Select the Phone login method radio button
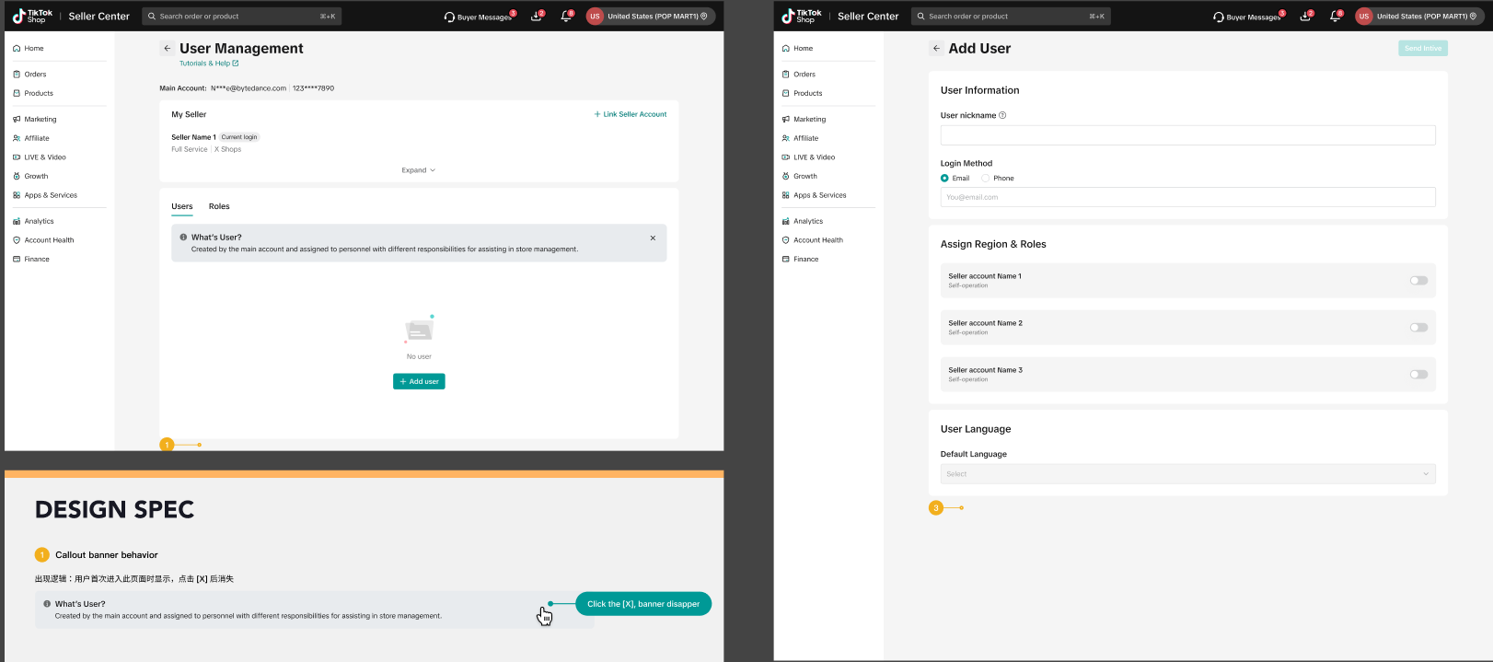The width and height of the screenshot is (1493, 662). 986,179
